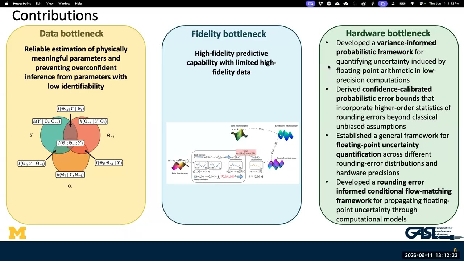
Task: Click the Zoom menu bar icon
Action: point(329,4)
